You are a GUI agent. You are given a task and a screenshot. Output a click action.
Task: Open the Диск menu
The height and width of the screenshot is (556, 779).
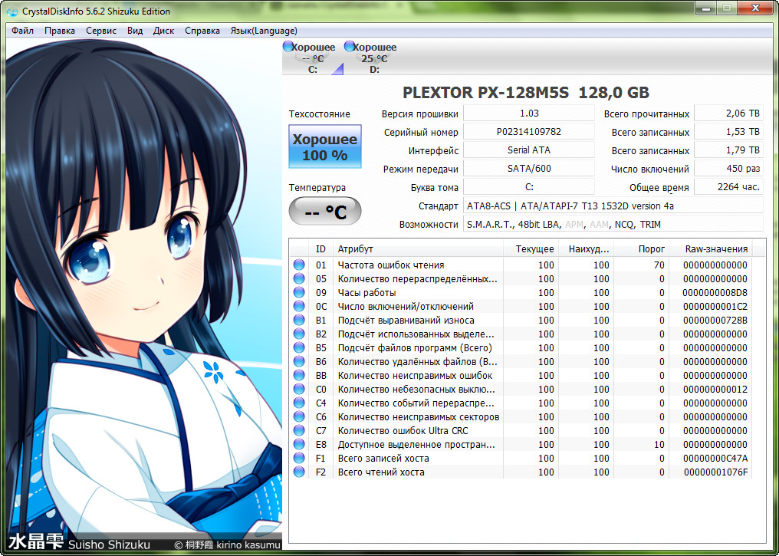163,31
